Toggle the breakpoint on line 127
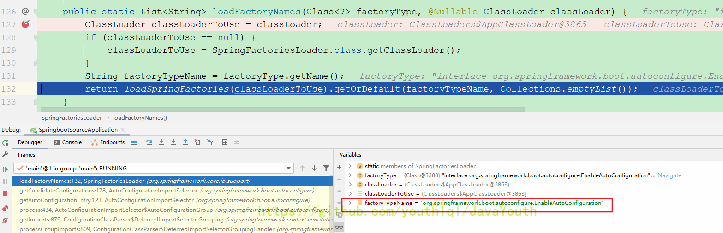This screenshot has width=723, height=233. [25, 24]
